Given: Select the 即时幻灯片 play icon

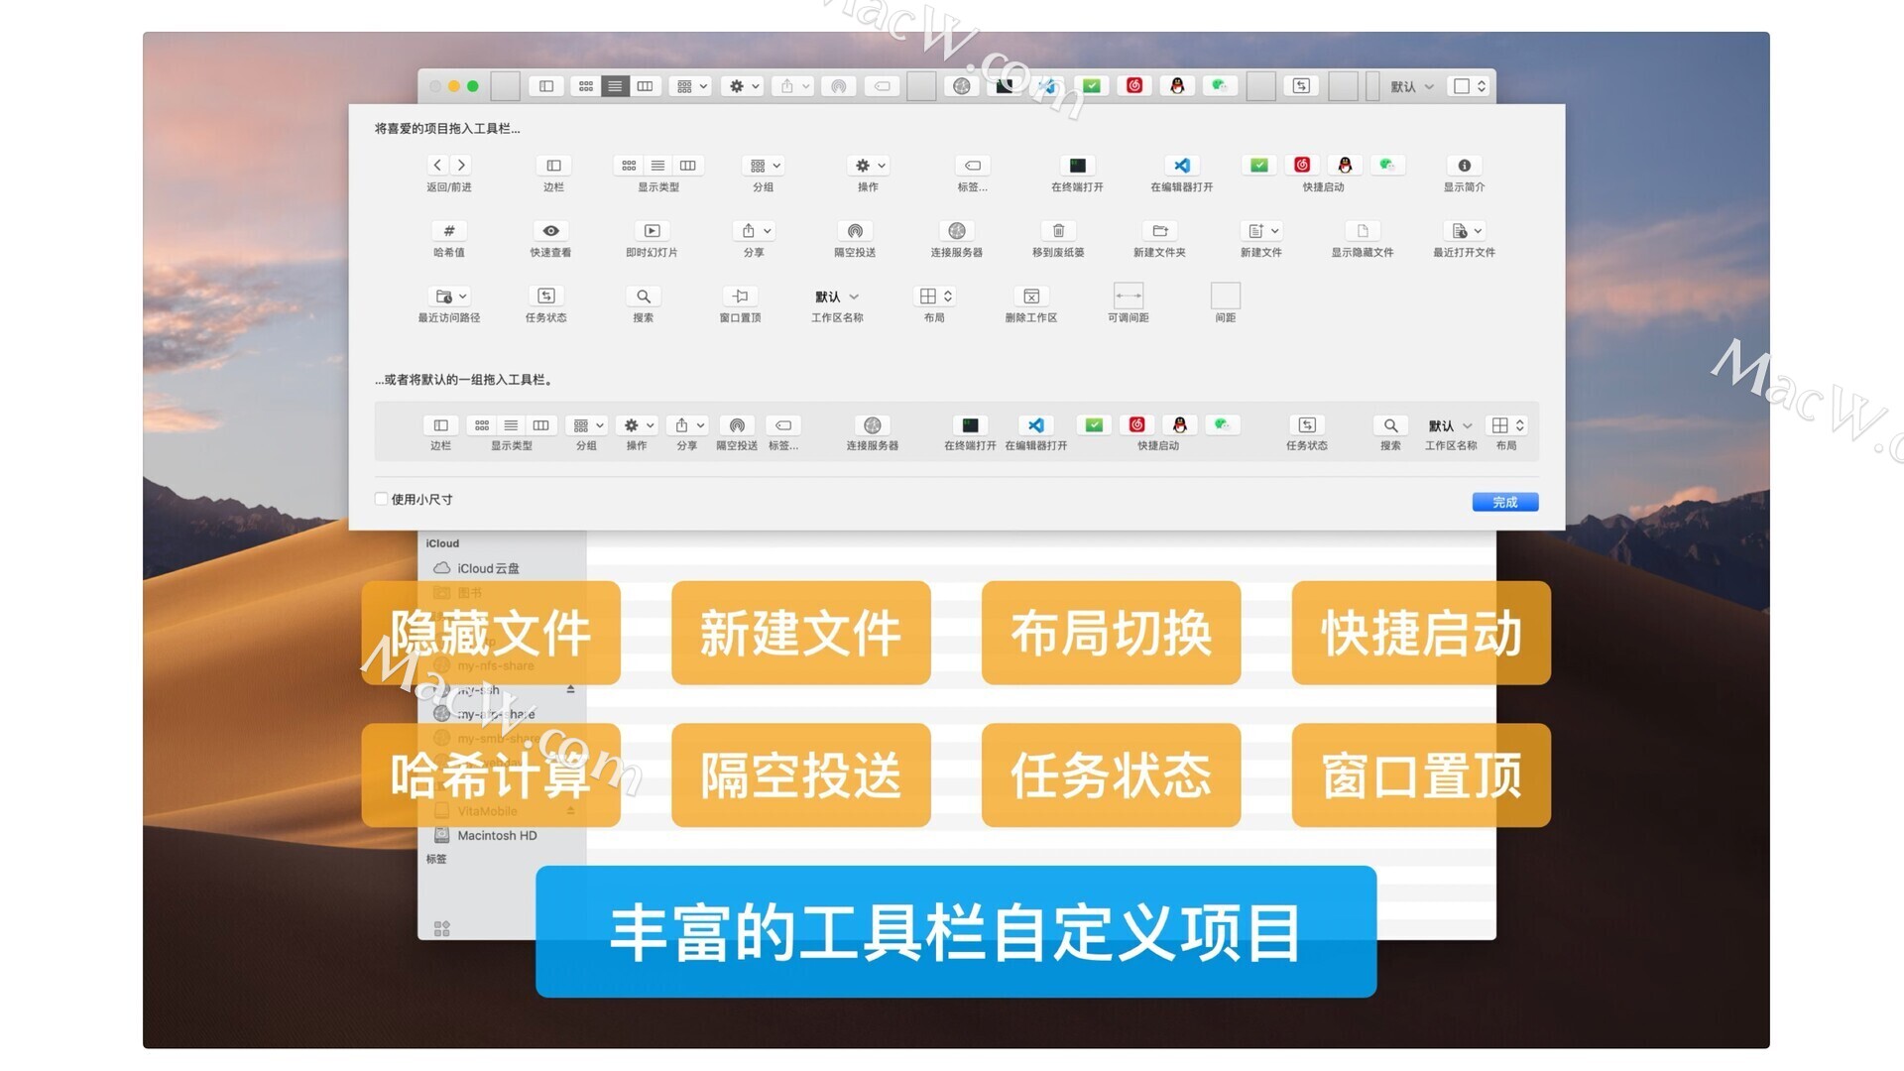Looking at the screenshot, I should [x=652, y=230].
